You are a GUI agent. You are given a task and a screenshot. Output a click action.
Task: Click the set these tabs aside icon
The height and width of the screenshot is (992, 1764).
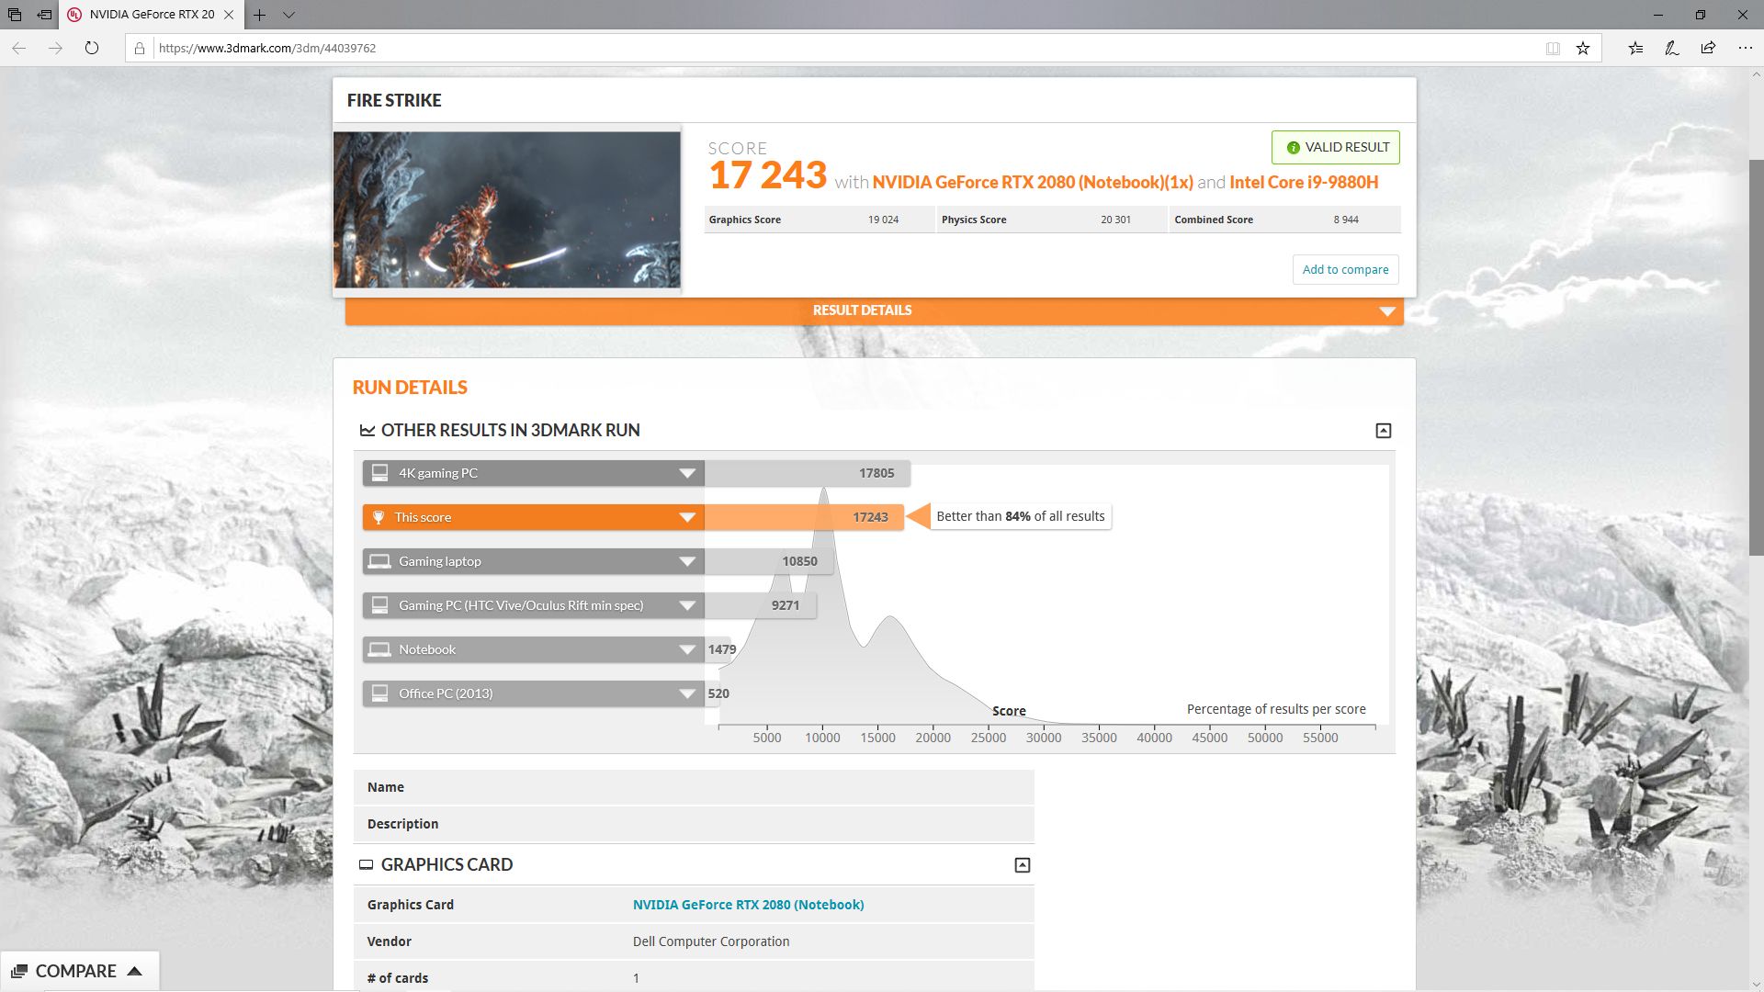pyautogui.click(x=44, y=15)
